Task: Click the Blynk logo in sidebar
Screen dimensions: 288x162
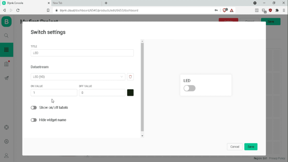Action: pyautogui.click(x=6, y=22)
